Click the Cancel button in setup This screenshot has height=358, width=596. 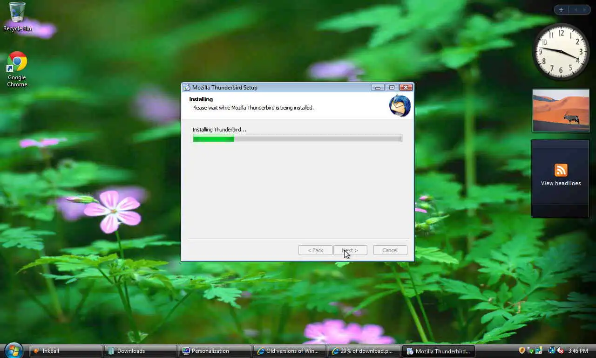[x=390, y=250]
